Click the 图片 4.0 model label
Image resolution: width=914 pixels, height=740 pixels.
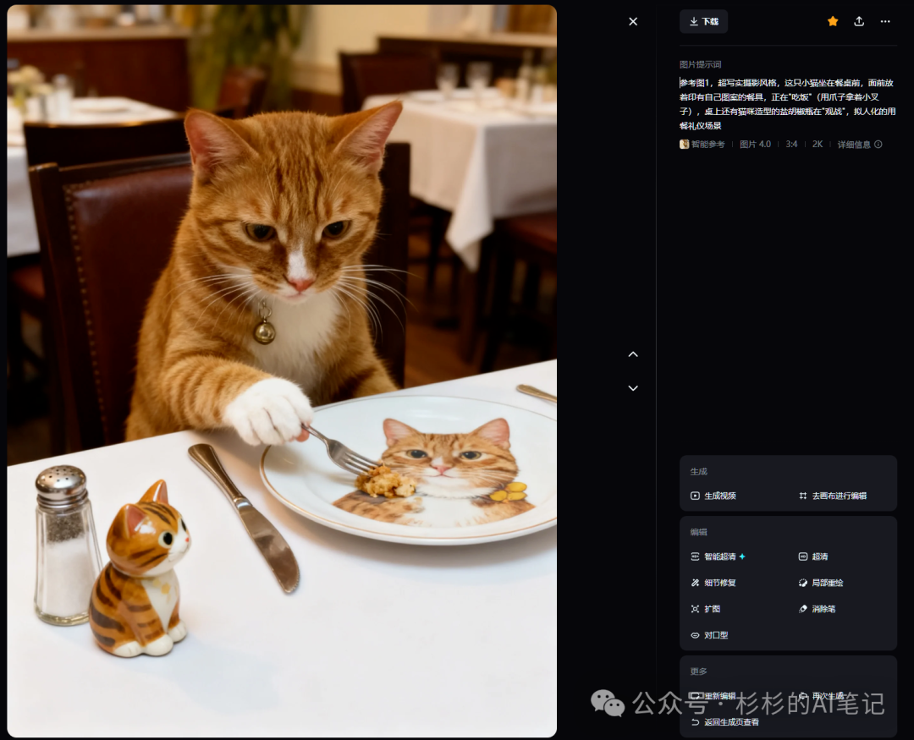[755, 145]
